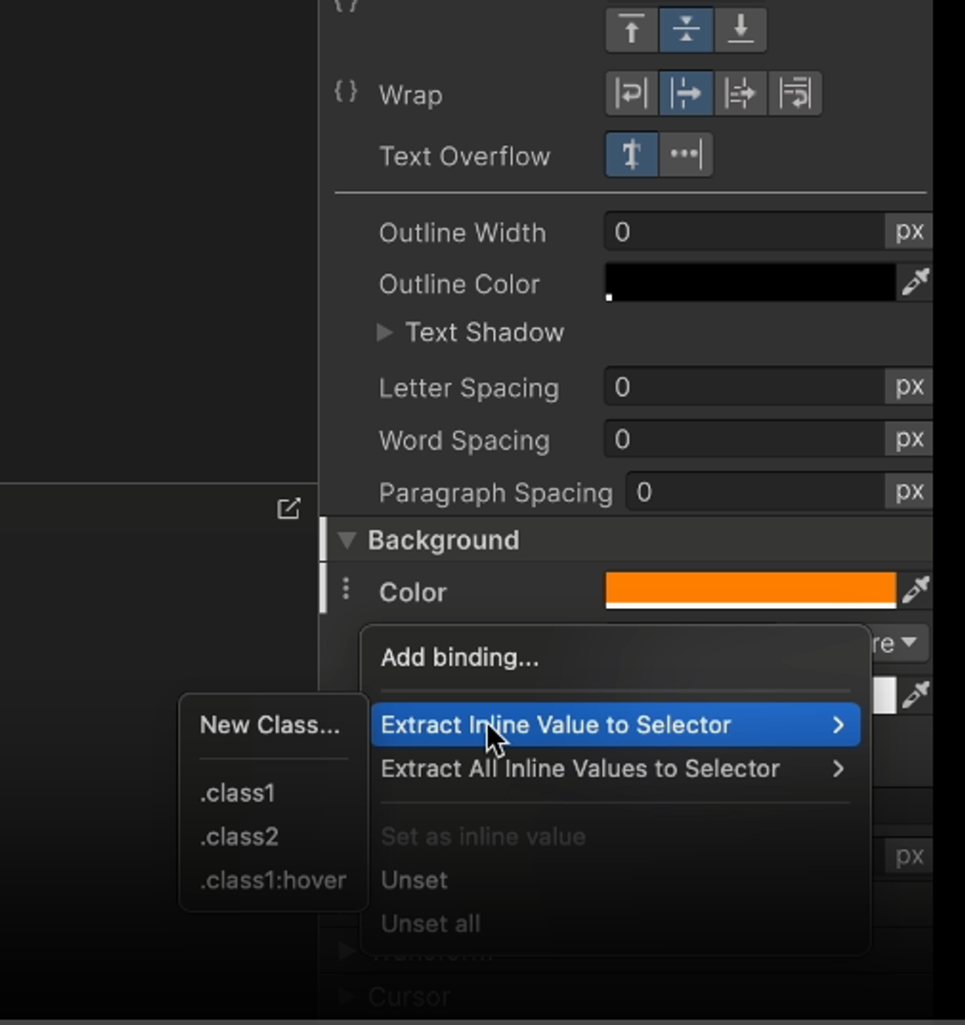The width and height of the screenshot is (965, 1025).
Task: Change Letter Spacing px unit
Action: pyautogui.click(x=909, y=386)
